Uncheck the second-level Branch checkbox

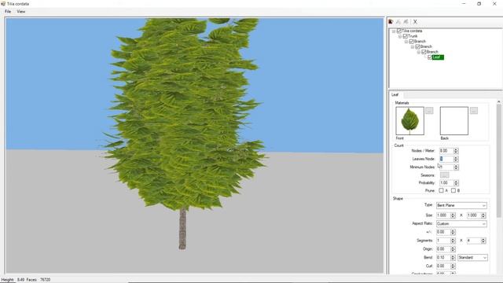[x=417, y=46]
